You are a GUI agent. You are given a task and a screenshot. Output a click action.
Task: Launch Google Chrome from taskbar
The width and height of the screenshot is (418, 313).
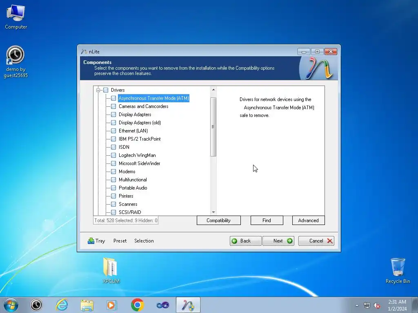click(x=137, y=305)
